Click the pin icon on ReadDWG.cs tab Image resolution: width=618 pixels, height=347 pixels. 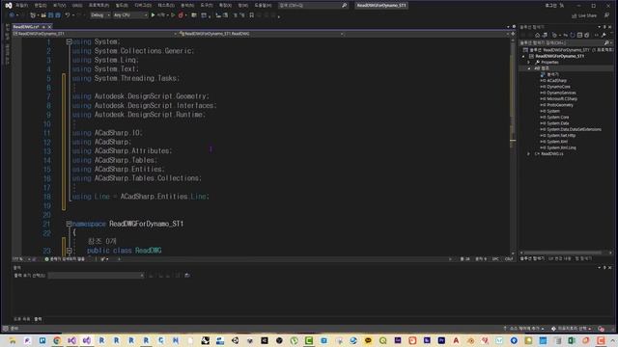(43, 27)
